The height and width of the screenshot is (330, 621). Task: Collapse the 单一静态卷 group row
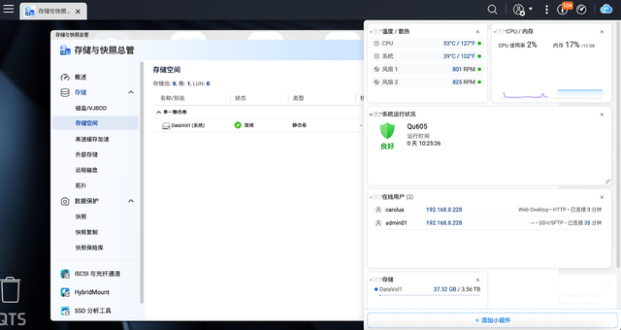158,113
